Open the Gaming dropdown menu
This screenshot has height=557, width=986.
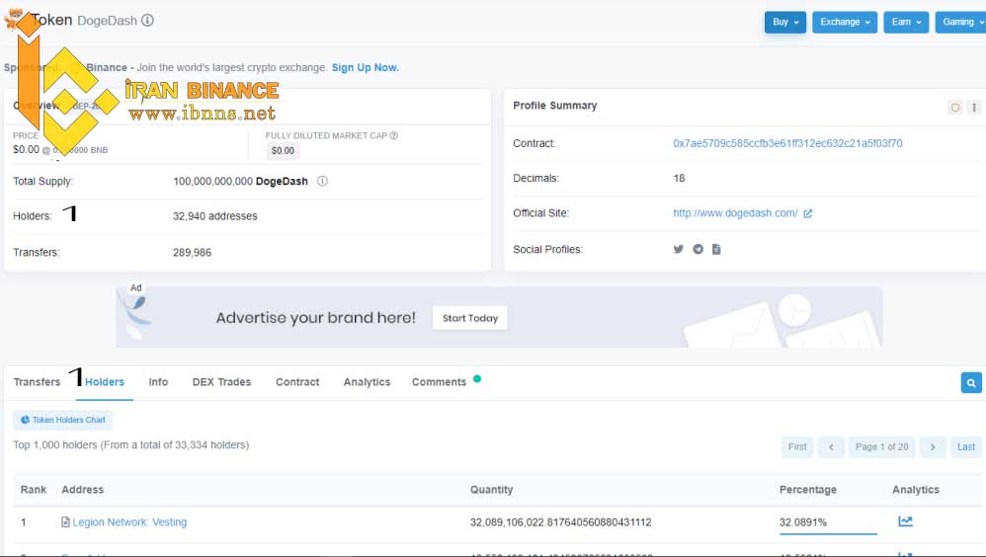[x=961, y=22]
